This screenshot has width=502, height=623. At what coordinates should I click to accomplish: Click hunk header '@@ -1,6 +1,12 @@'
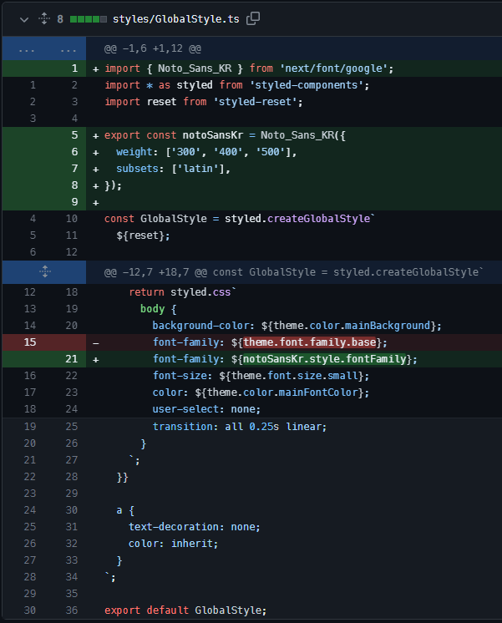coord(153,48)
